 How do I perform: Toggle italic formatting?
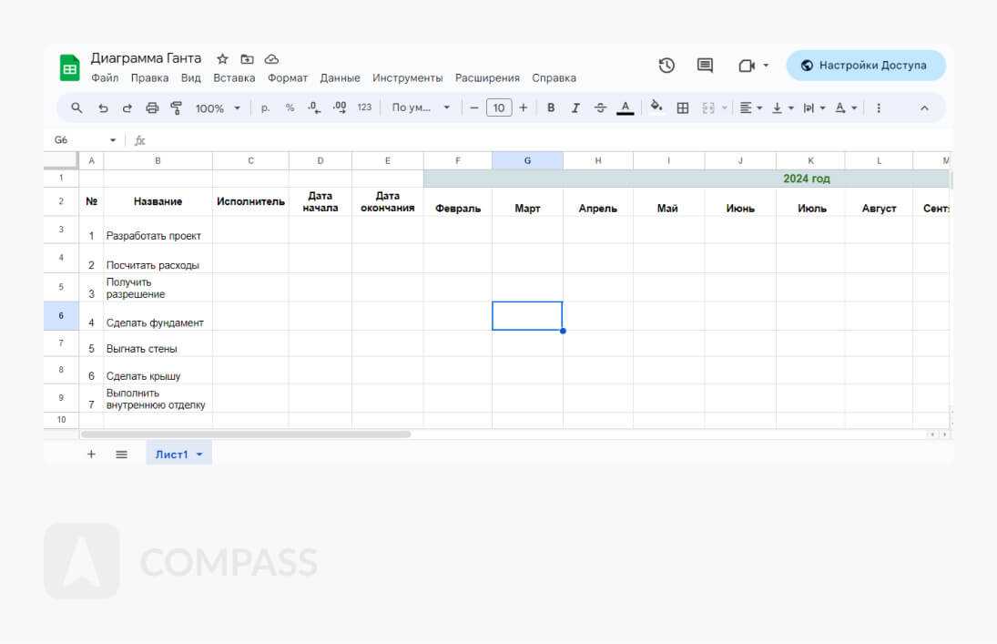click(x=575, y=108)
